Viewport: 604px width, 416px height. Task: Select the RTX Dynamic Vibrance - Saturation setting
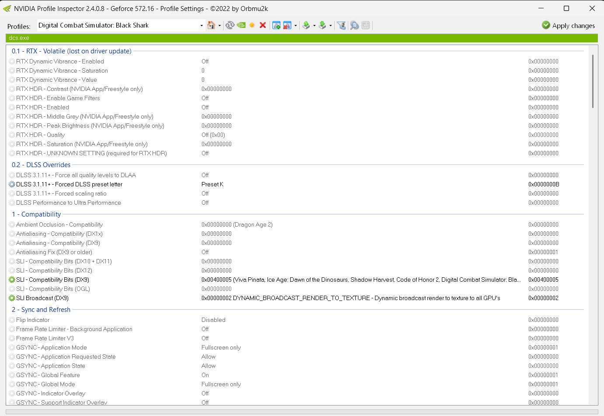click(62, 71)
